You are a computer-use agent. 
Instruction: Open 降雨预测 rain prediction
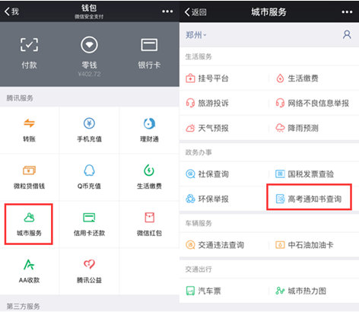coord(314,128)
